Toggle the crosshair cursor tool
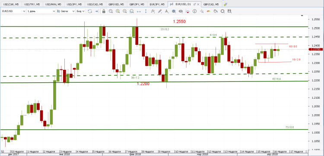The height and width of the screenshot is (156, 324). pos(202,11)
